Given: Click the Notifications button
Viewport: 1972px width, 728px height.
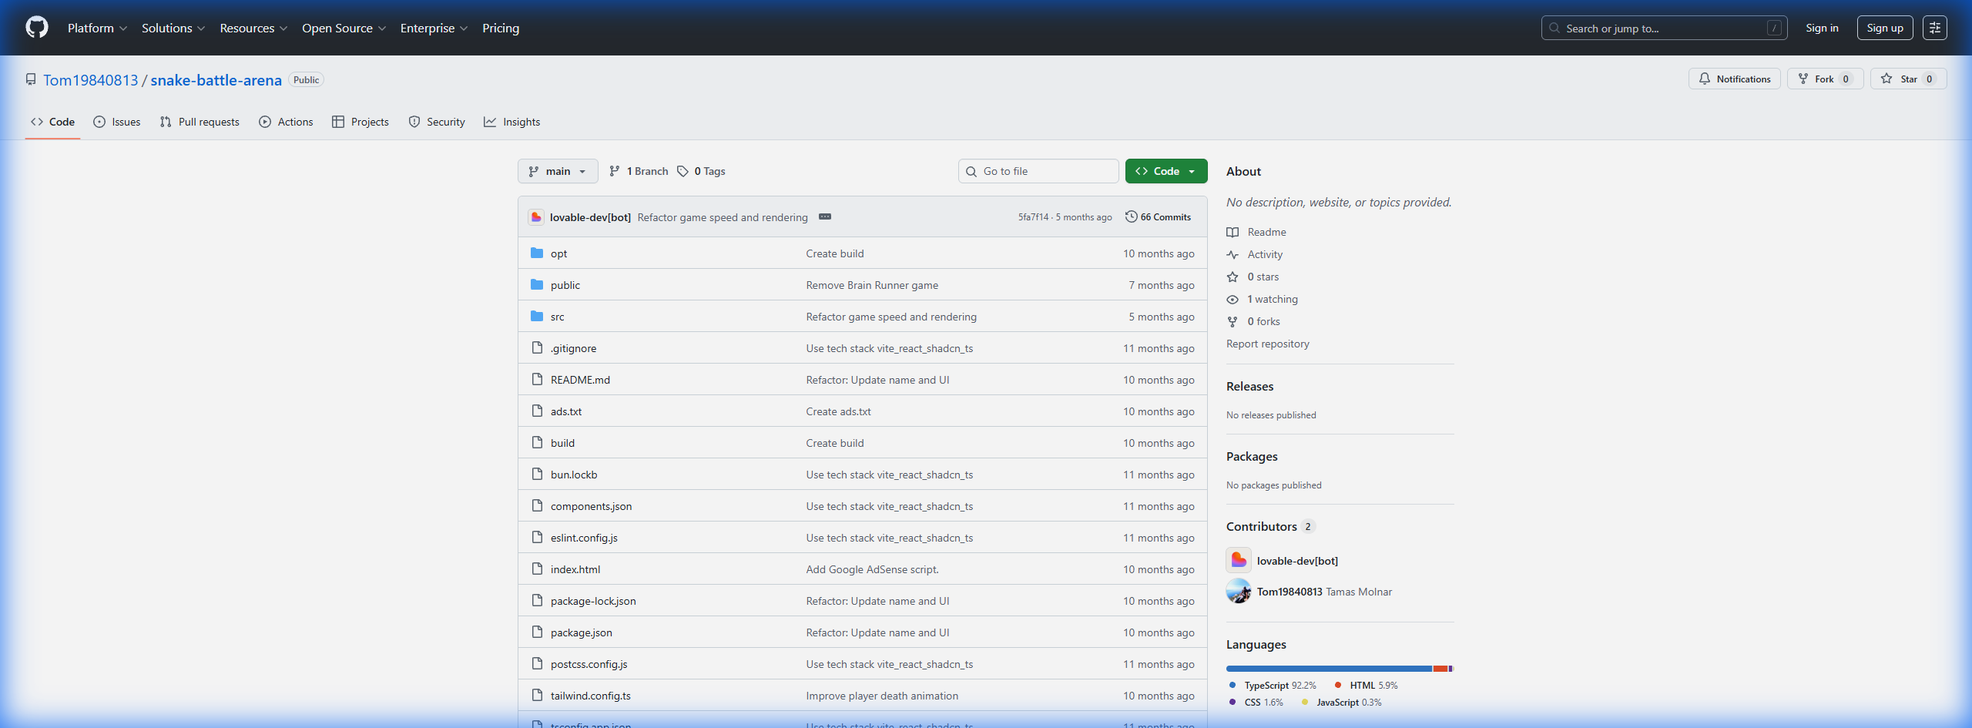Looking at the screenshot, I should pos(1735,79).
